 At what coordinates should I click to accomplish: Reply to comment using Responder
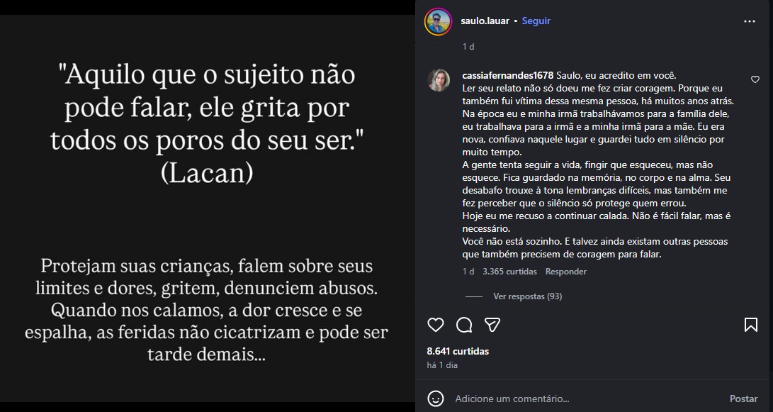(565, 272)
